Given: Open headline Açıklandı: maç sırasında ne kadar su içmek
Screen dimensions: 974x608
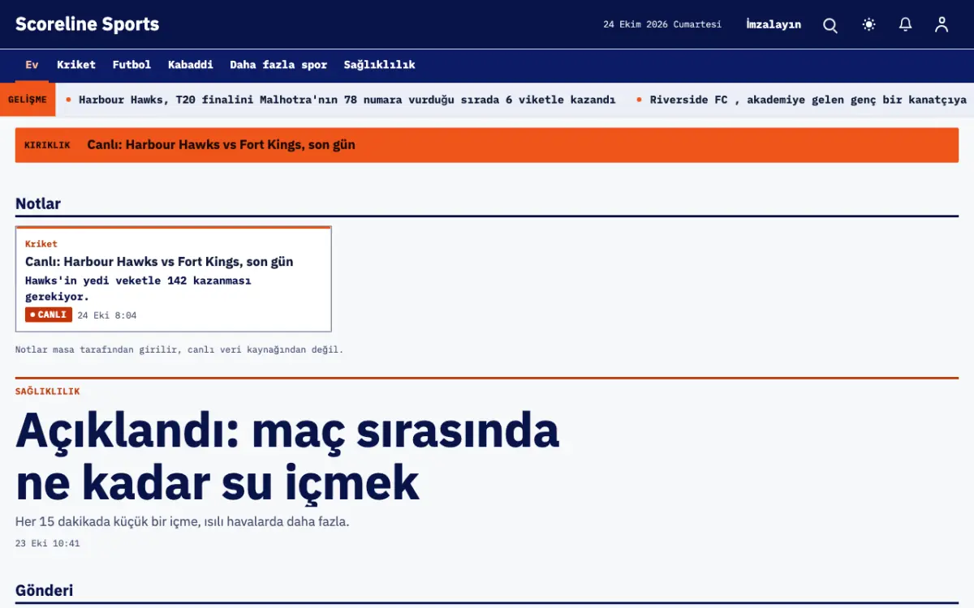Looking at the screenshot, I should coord(287,456).
